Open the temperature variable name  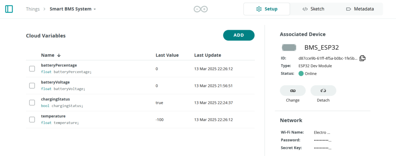[53, 116]
